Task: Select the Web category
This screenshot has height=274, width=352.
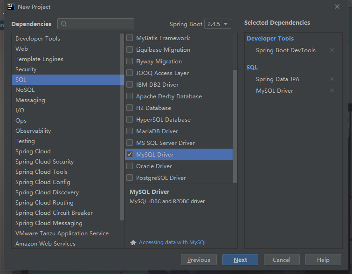Action: coord(66,49)
